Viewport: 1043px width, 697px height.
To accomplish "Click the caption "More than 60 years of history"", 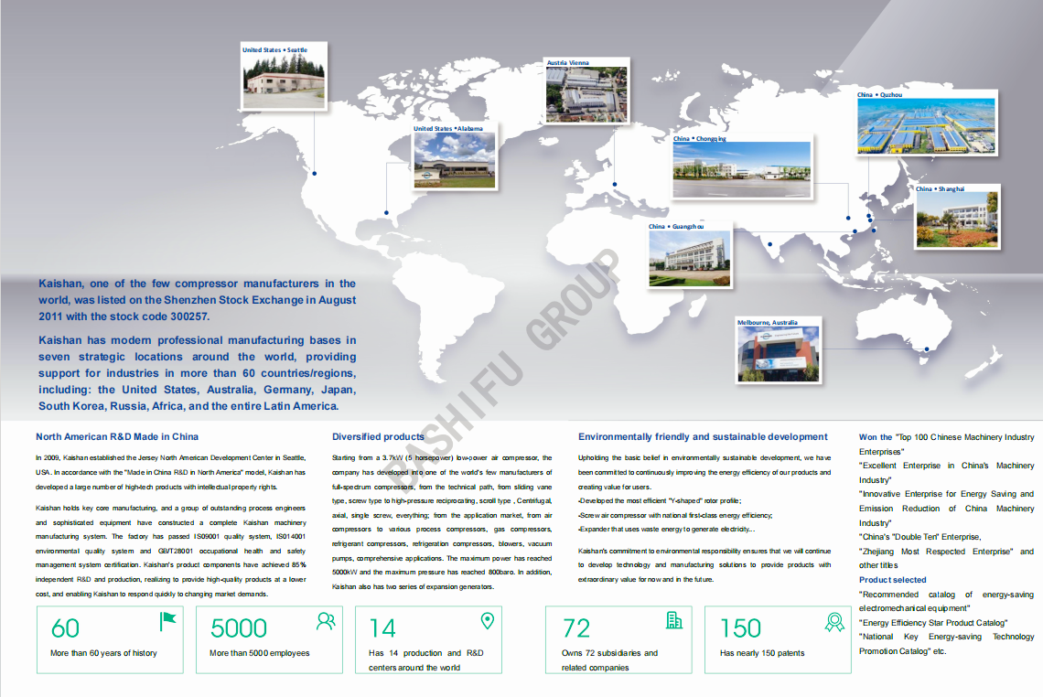I will point(103,653).
